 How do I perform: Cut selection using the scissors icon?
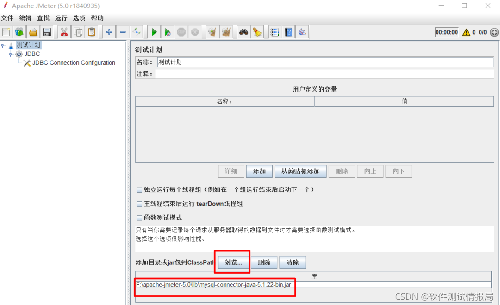[x=64, y=32]
